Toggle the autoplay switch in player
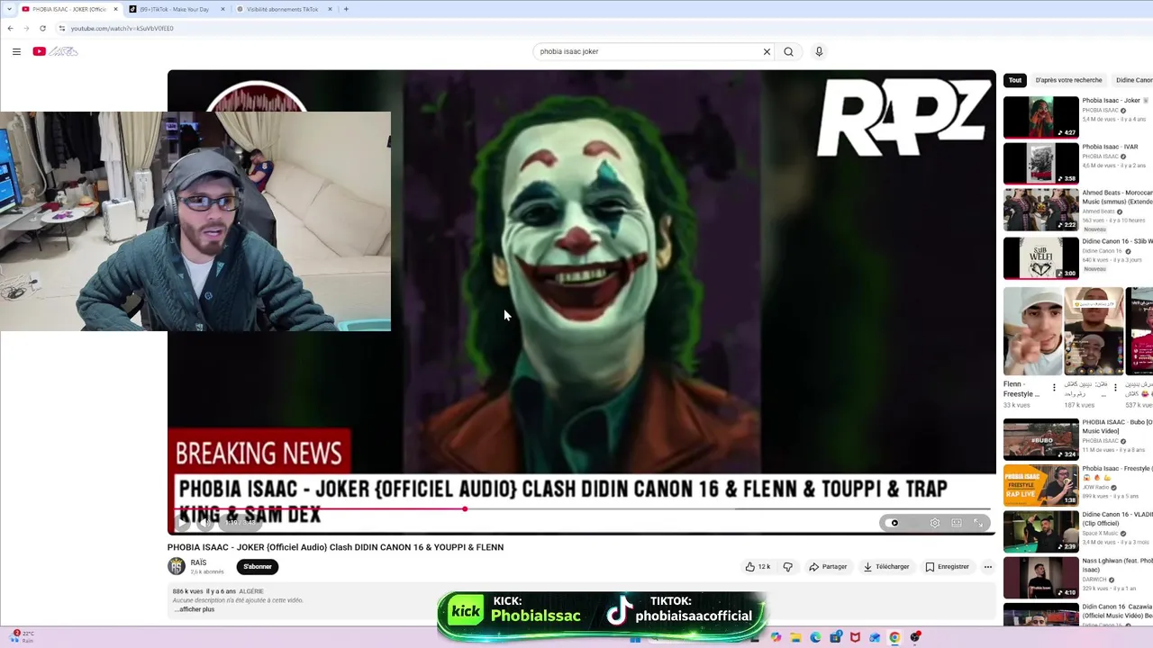 tap(894, 523)
